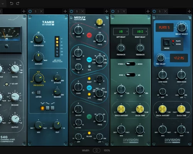Click the 47.2 MS pre-delay display
Screen dimensions: 193x154
[x=179, y=58]
